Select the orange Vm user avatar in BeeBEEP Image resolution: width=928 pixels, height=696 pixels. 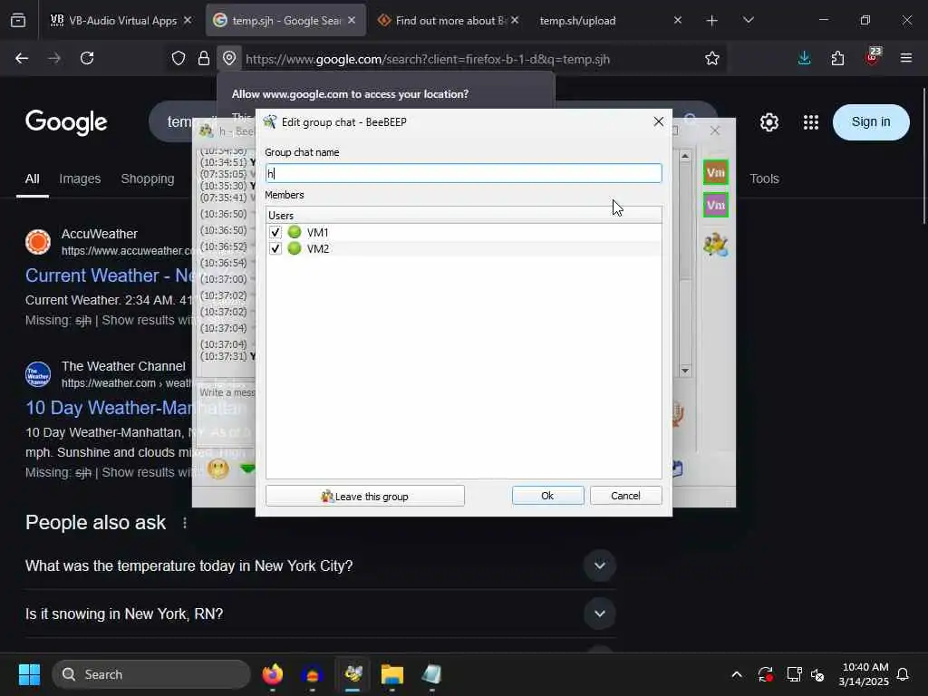(x=716, y=173)
